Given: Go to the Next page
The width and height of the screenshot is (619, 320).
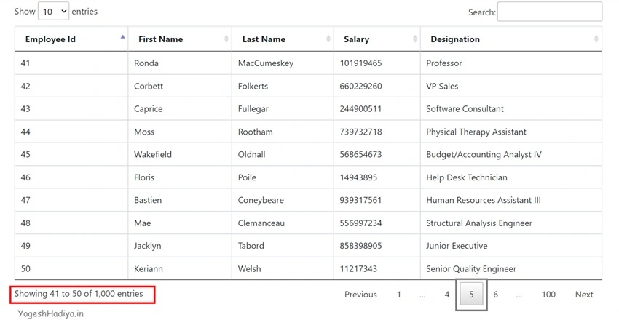Looking at the screenshot, I should (x=584, y=295).
